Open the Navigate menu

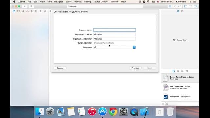58,2
